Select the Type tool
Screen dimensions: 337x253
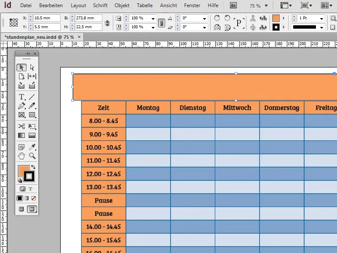coord(21,97)
